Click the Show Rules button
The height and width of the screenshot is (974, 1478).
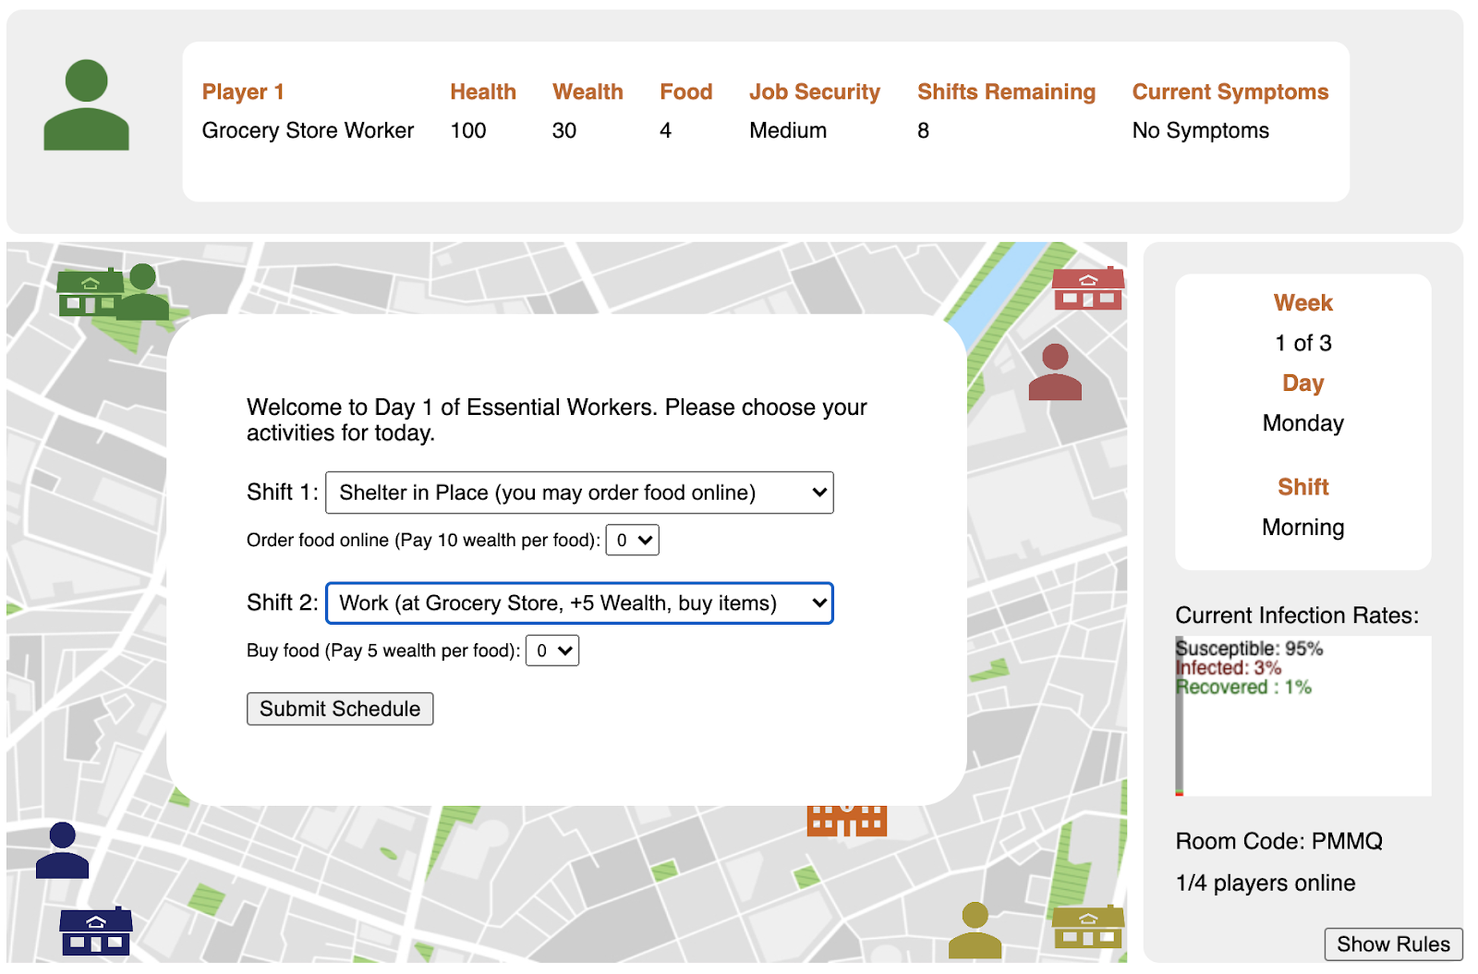pos(1393,944)
